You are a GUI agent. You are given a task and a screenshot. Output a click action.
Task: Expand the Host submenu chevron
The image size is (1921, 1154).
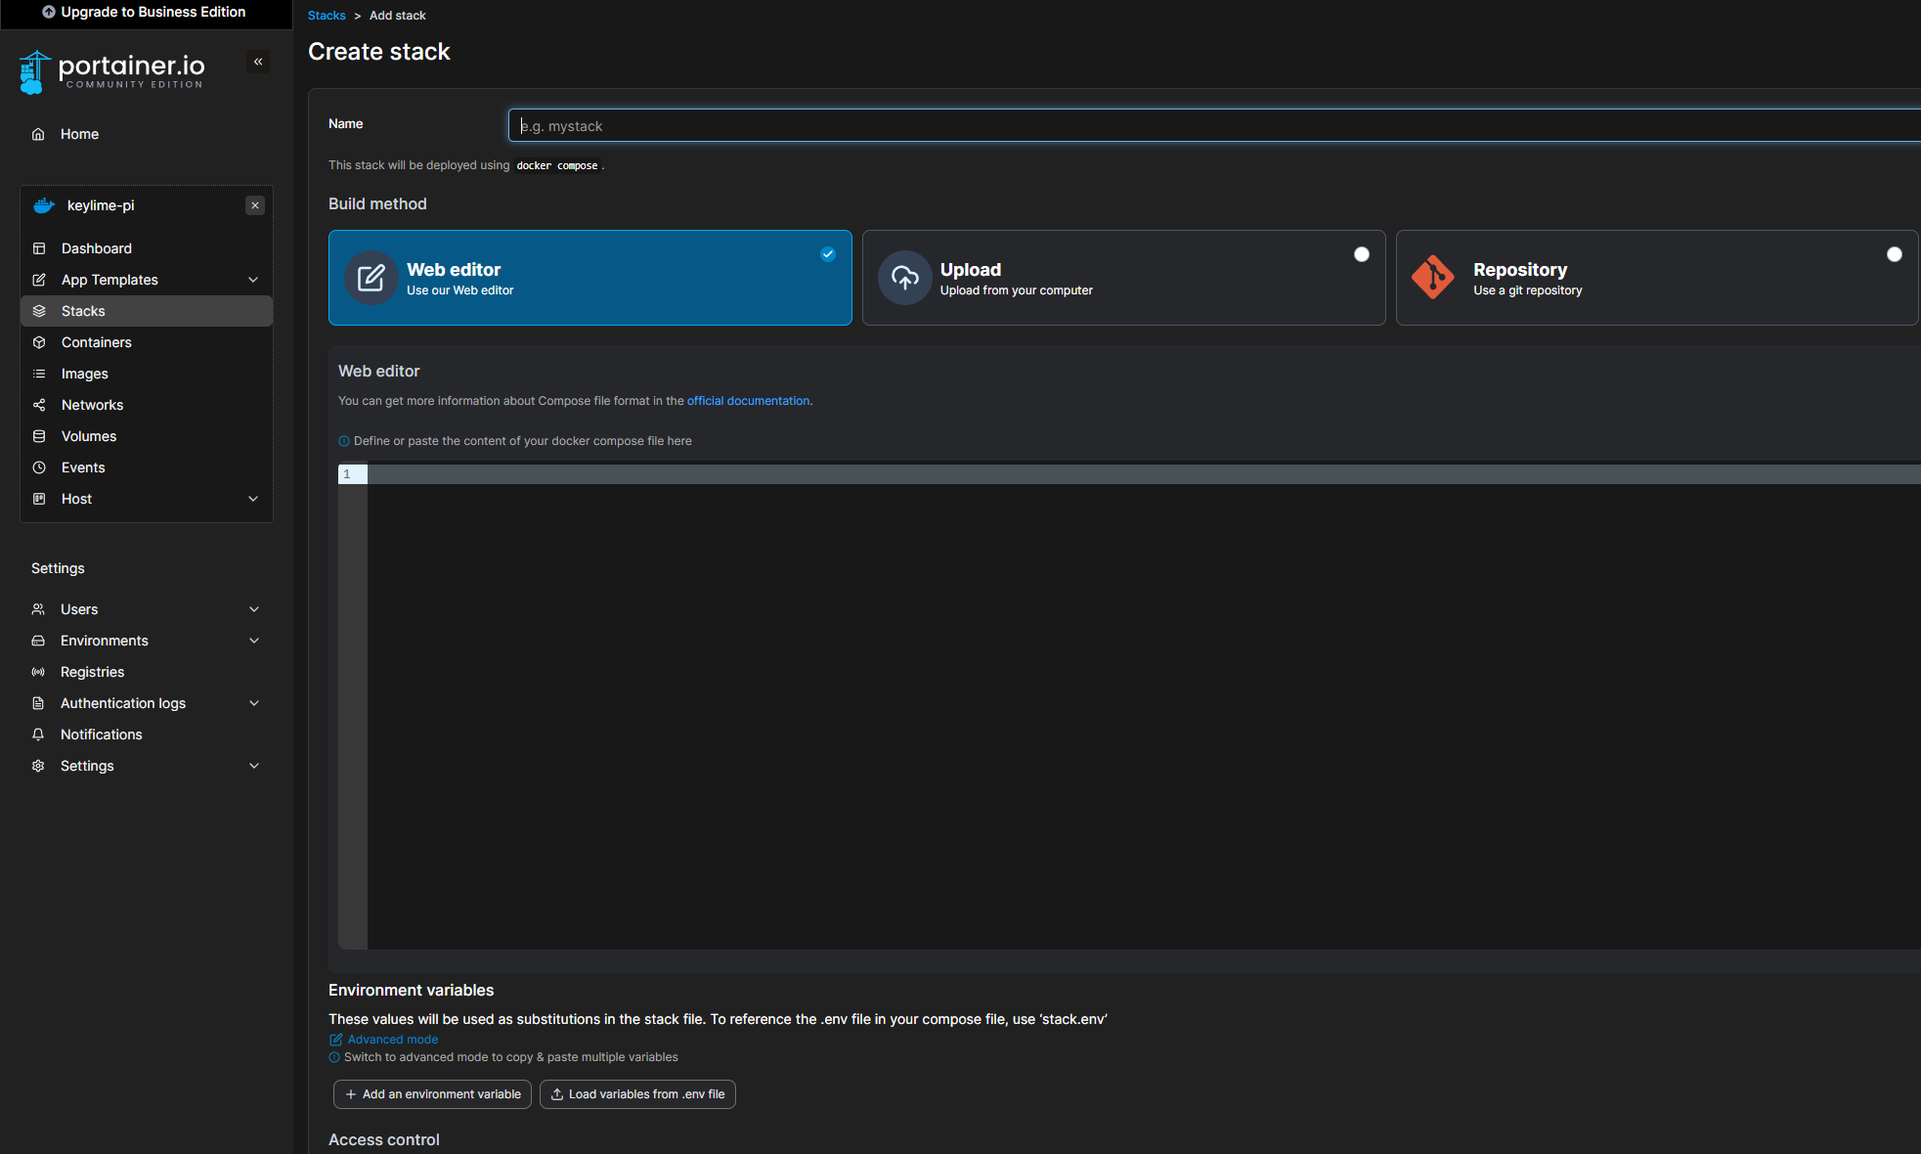253,499
